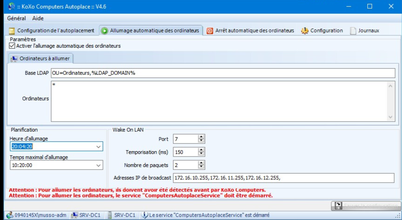Viewport: 402px width, 220px height.
Task: Open the Heure d'allumage dropdown arrow
Action: coord(98,147)
